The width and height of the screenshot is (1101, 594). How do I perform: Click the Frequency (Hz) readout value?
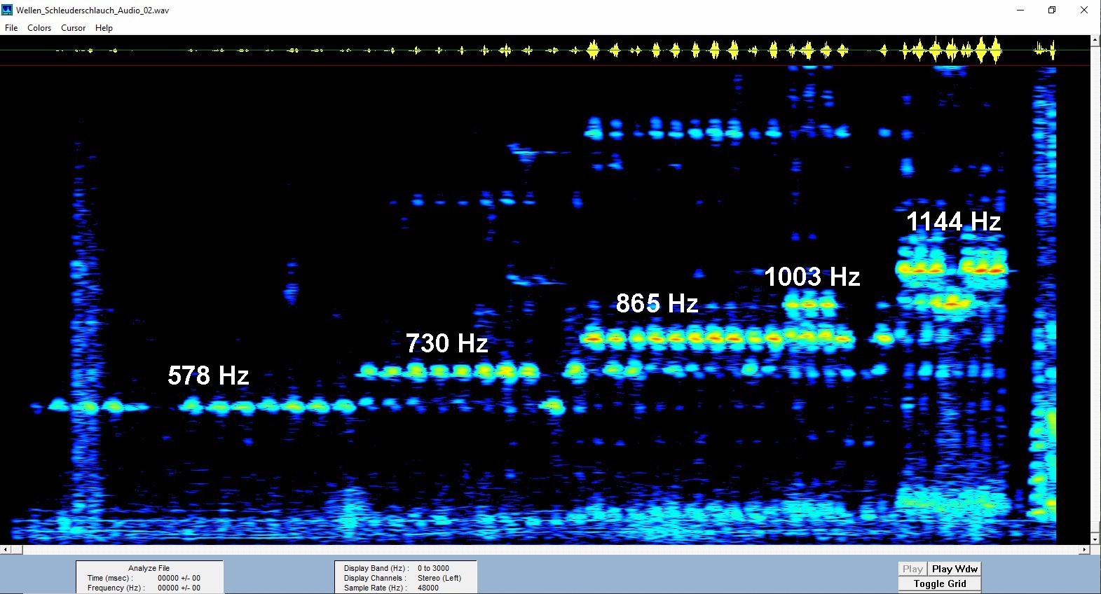[179, 588]
